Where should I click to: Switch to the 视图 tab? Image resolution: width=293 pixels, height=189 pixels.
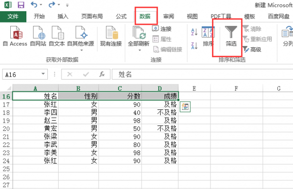pyautogui.click(x=192, y=17)
